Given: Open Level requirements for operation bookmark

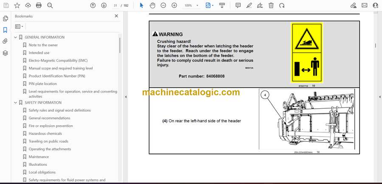Looking at the screenshot, I should pyautogui.click(x=73, y=94).
